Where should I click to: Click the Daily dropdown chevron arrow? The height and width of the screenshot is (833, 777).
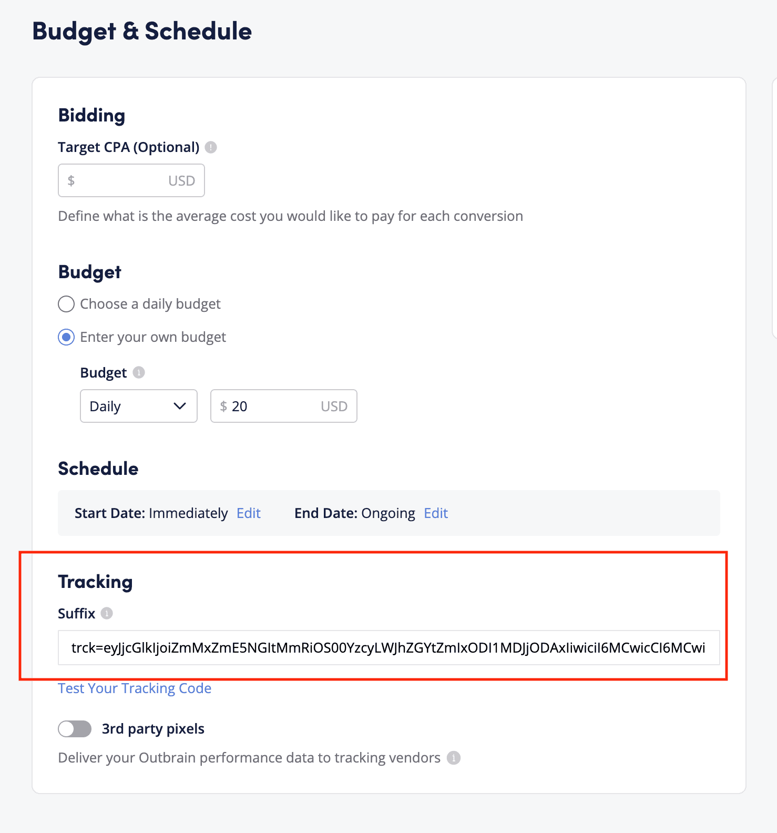(180, 406)
